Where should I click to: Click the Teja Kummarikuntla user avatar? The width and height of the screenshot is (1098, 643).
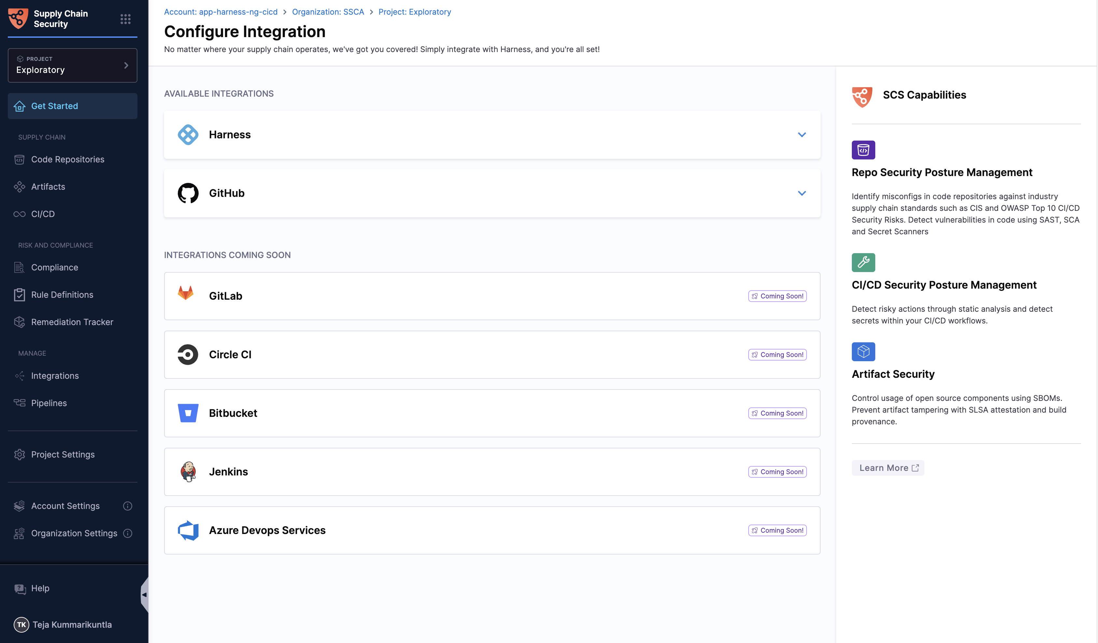pyautogui.click(x=21, y=624)
